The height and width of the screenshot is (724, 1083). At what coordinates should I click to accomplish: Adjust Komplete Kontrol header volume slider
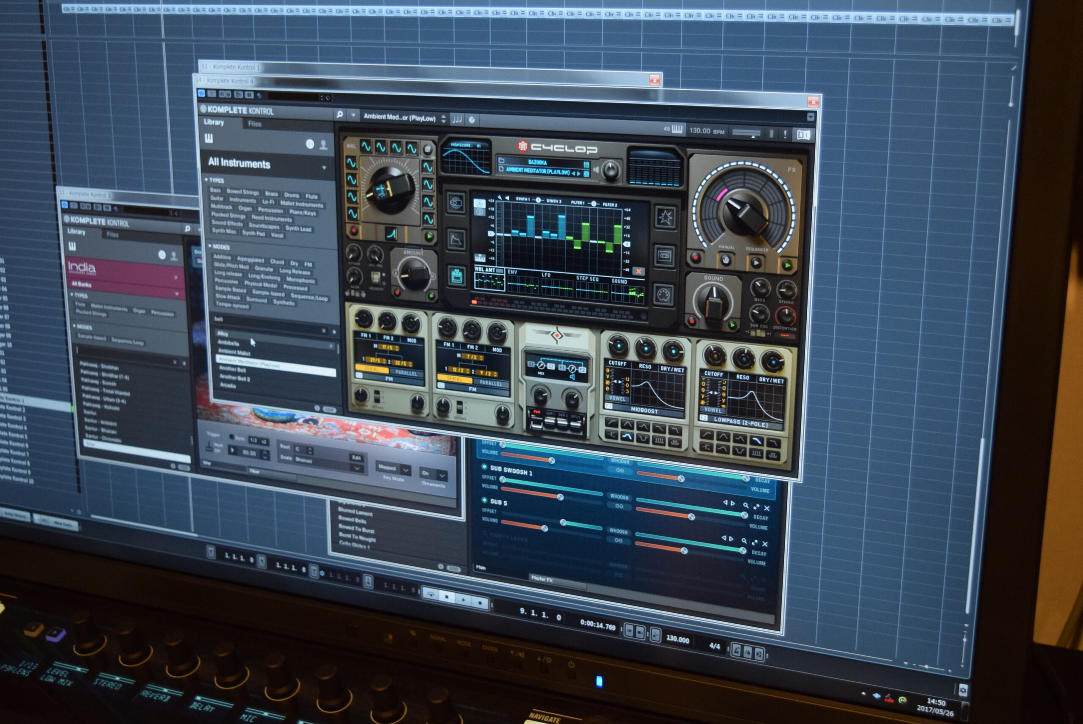pos(746,133)
